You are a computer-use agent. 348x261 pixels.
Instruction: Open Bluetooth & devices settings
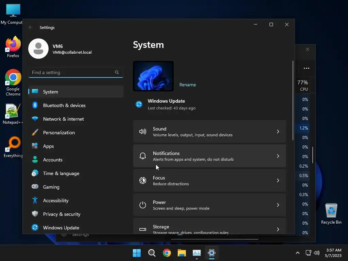tap(76, 105)
